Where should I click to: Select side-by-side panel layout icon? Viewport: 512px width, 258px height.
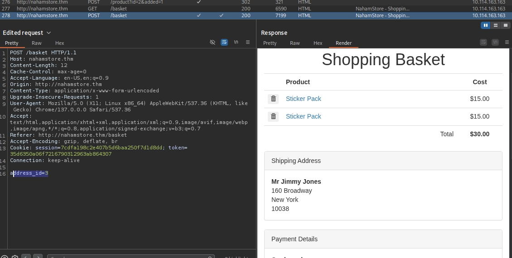tap(486, 25)
